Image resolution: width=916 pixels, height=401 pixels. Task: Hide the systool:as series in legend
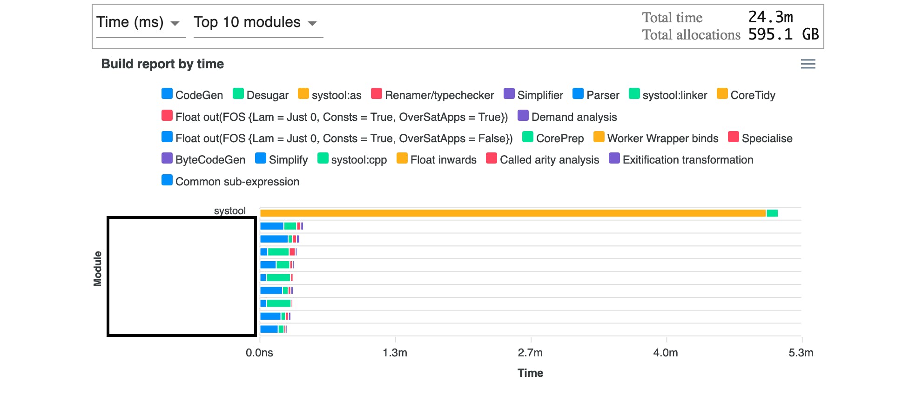tap(330, 95)
